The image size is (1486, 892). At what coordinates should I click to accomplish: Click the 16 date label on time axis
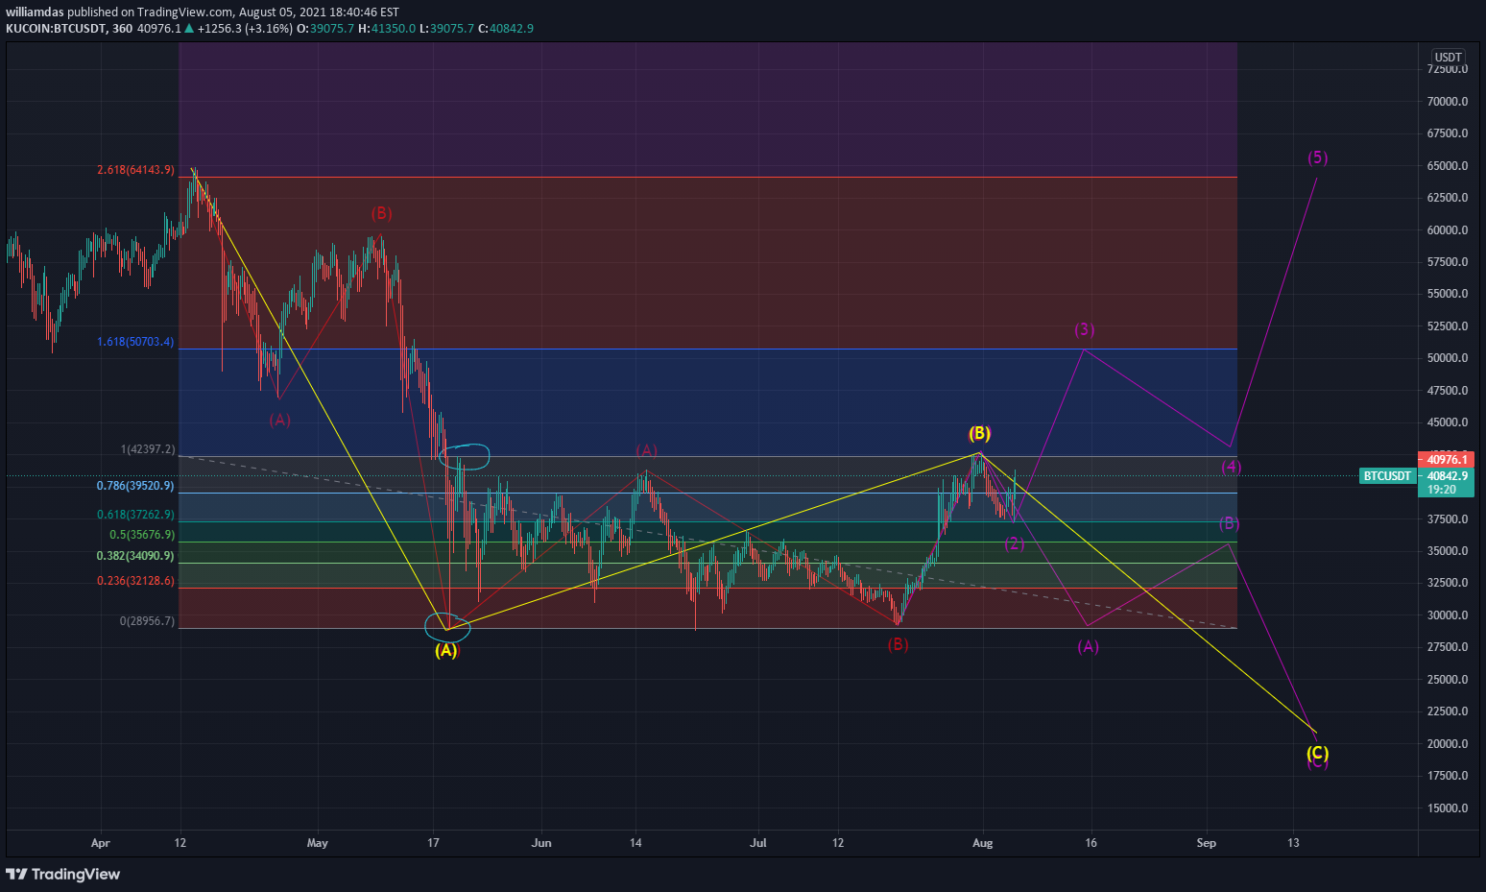[x=1091, y=843]
